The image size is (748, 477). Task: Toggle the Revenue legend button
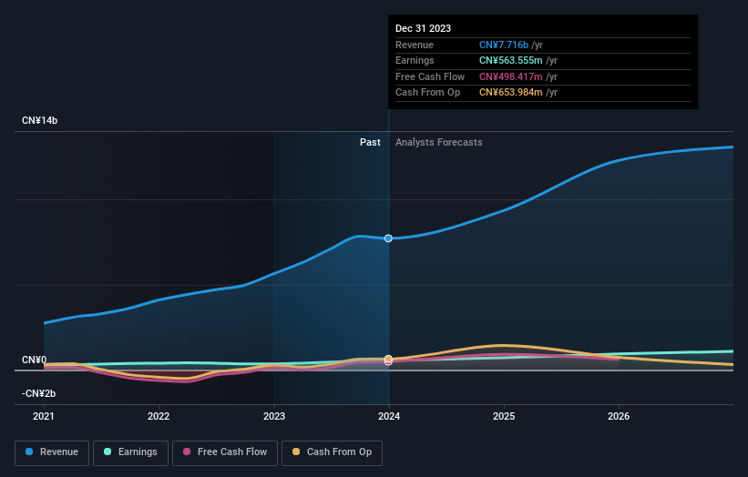pos(52,452)
